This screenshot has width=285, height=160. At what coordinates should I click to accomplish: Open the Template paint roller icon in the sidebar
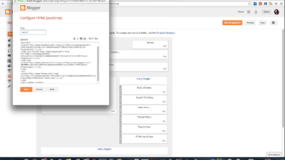[x=9, y=81]
